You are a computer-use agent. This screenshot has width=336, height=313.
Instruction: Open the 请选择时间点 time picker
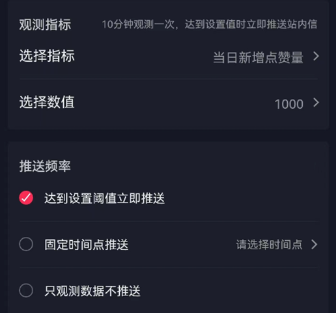tap(269, 245)
